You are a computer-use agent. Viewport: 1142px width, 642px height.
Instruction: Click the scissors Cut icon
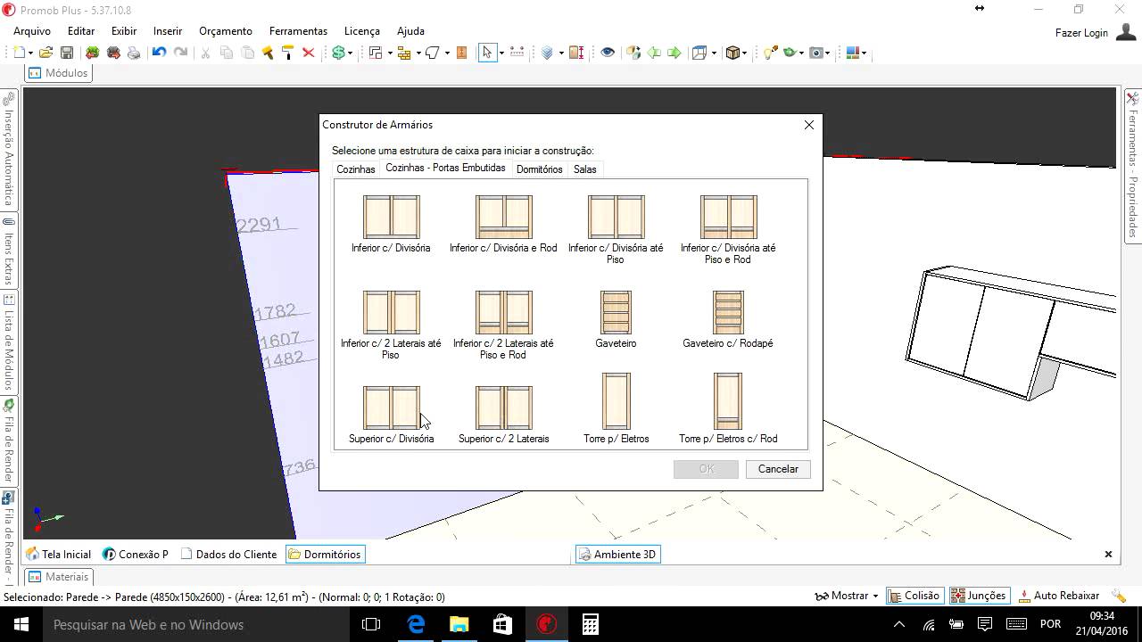pyautogui.click(x=205, y=53)
